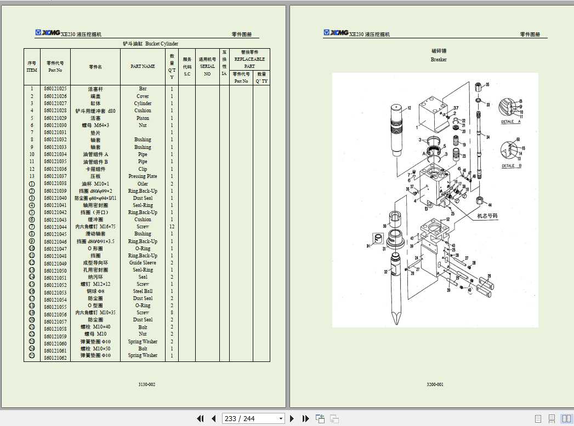Click part number 860121062

tap(55, 358)
